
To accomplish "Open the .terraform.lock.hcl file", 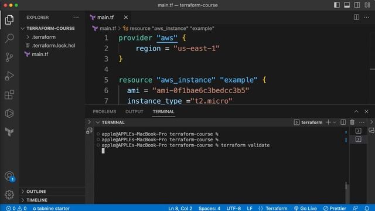I will click(53, 46).
